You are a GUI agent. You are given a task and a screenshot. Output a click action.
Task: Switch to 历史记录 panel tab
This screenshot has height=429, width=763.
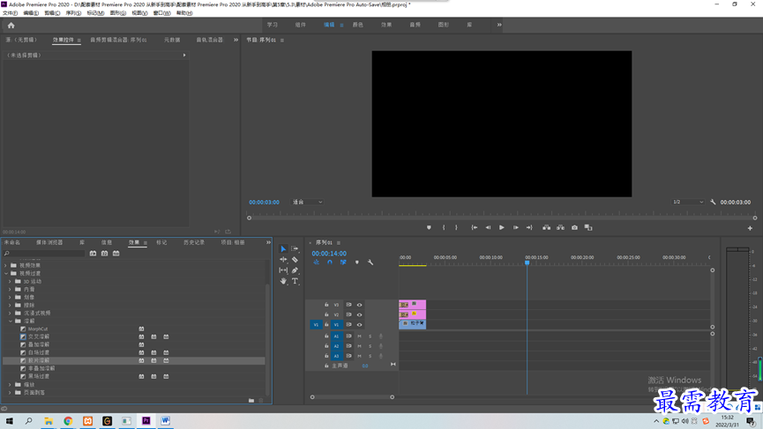[194, 242]
